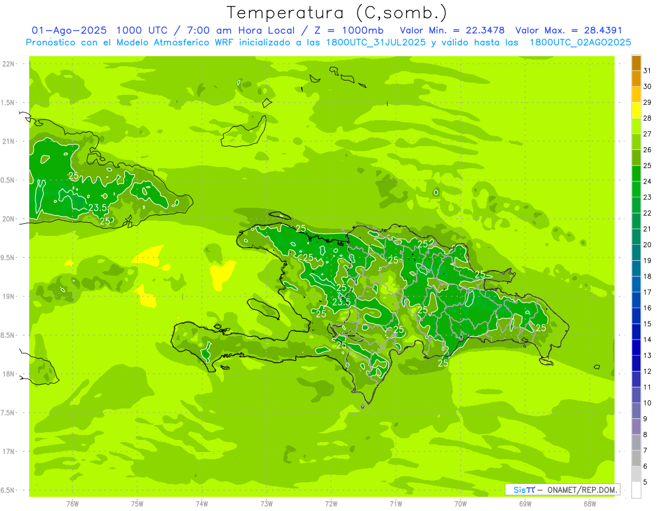The width and height of the screenshot is (662, 511).
Task: Click the '9.5N' latitude axis label
Action: pyautogui.click(x=8, y=257)
